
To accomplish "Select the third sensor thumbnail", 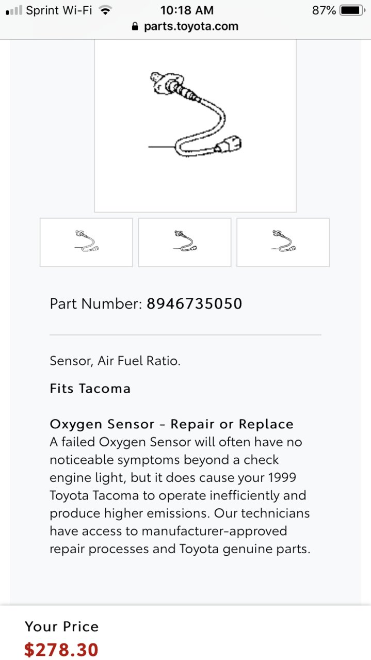I will coord(283,242).
